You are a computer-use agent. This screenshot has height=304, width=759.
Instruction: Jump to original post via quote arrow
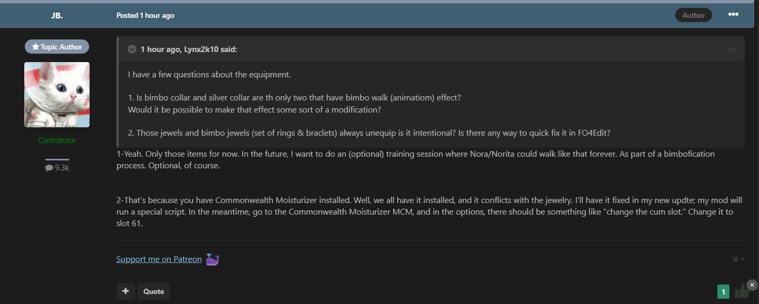tap(731, 49)
